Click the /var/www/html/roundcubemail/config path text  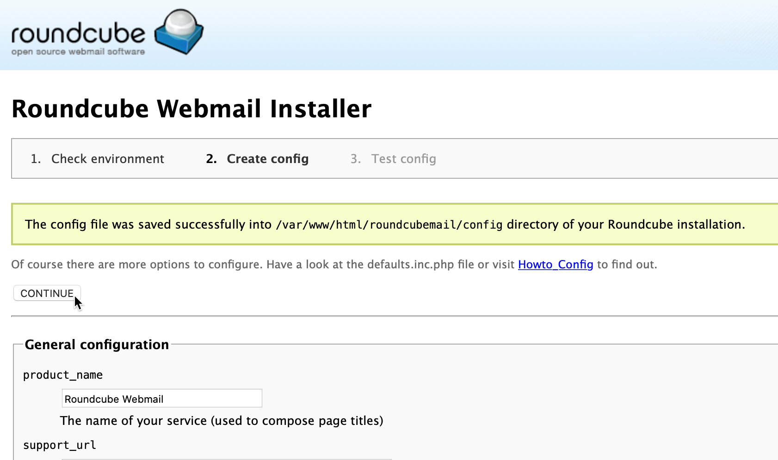coord(389,225)
